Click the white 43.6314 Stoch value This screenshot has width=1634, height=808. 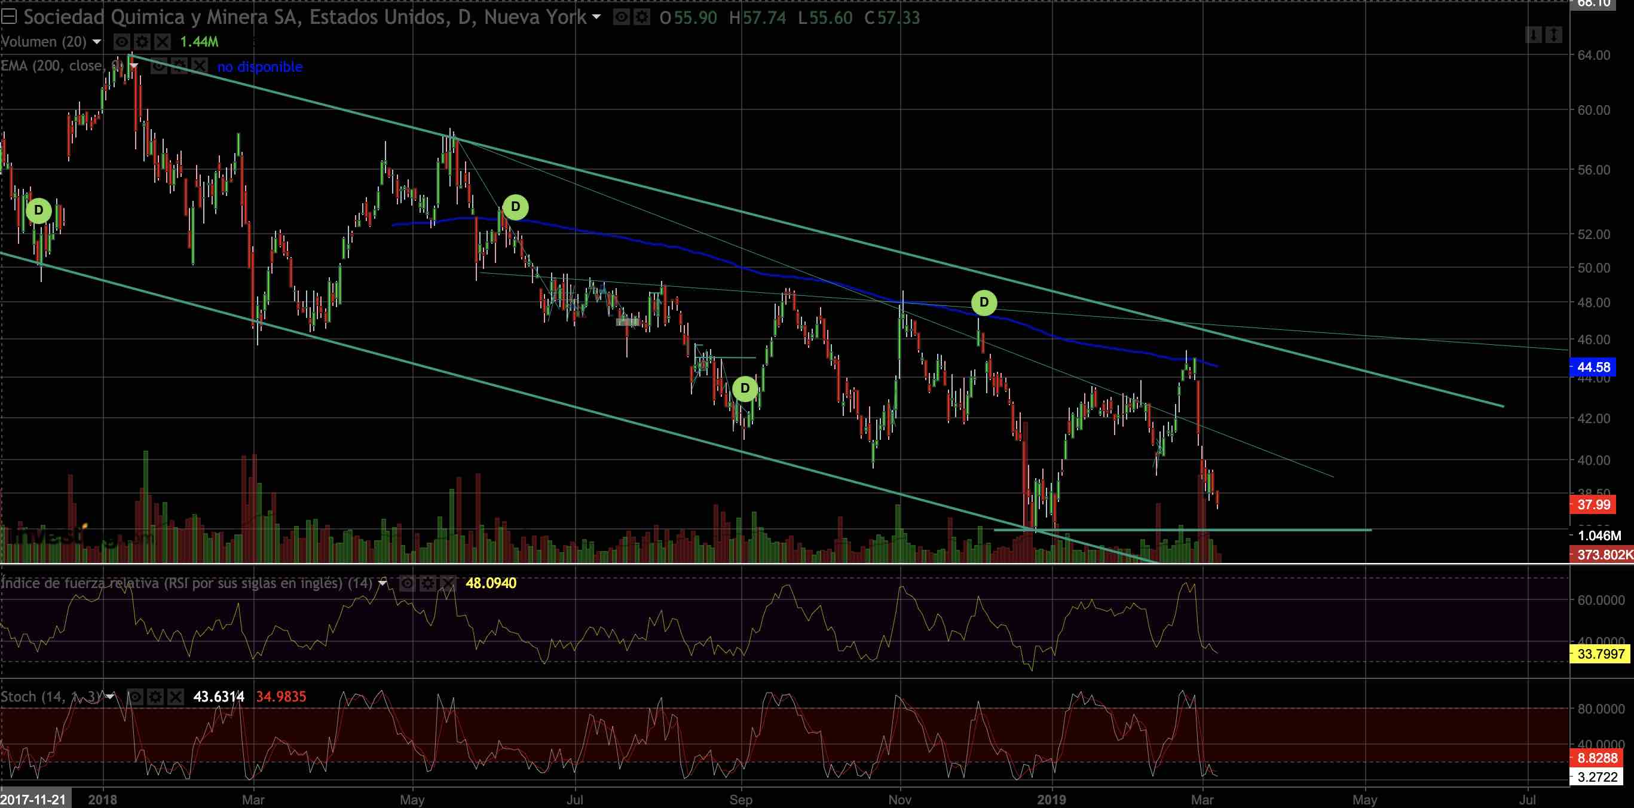click(218, 697)
